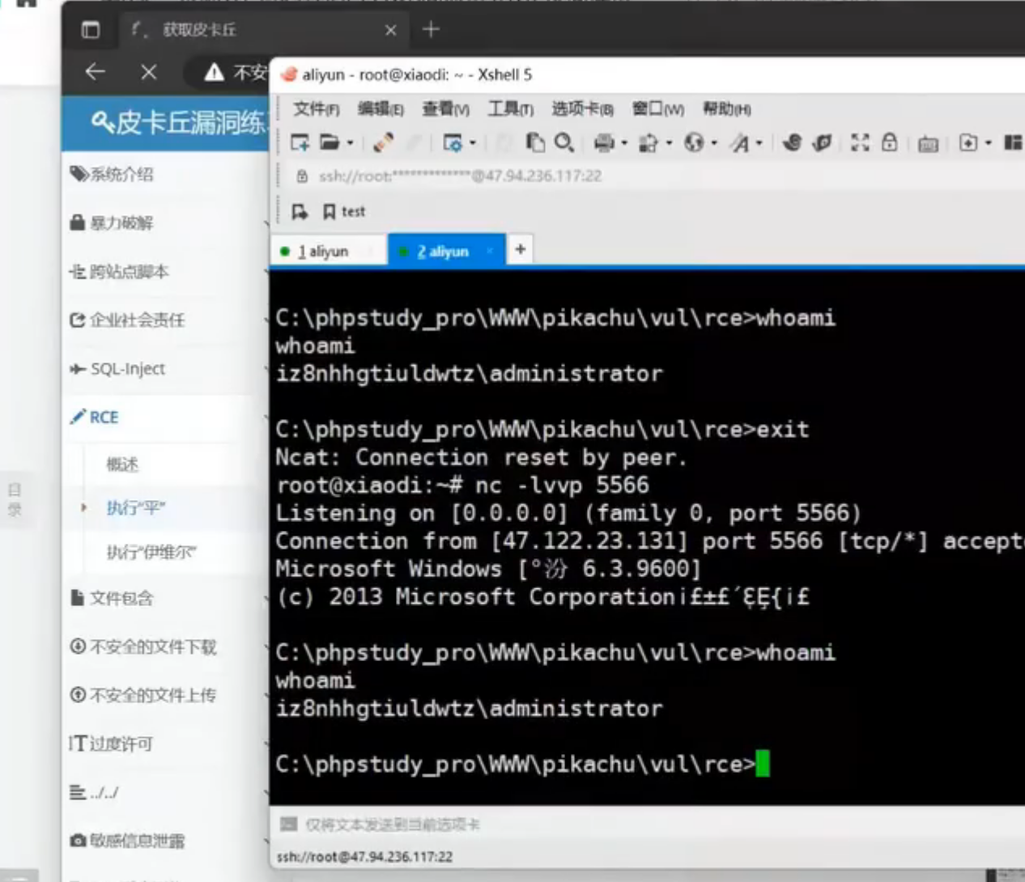The height and width of the screenshot is (882, 1025).
Task: Close the 获取皮卡丘 browser tab
Action: tap(391, 30)
